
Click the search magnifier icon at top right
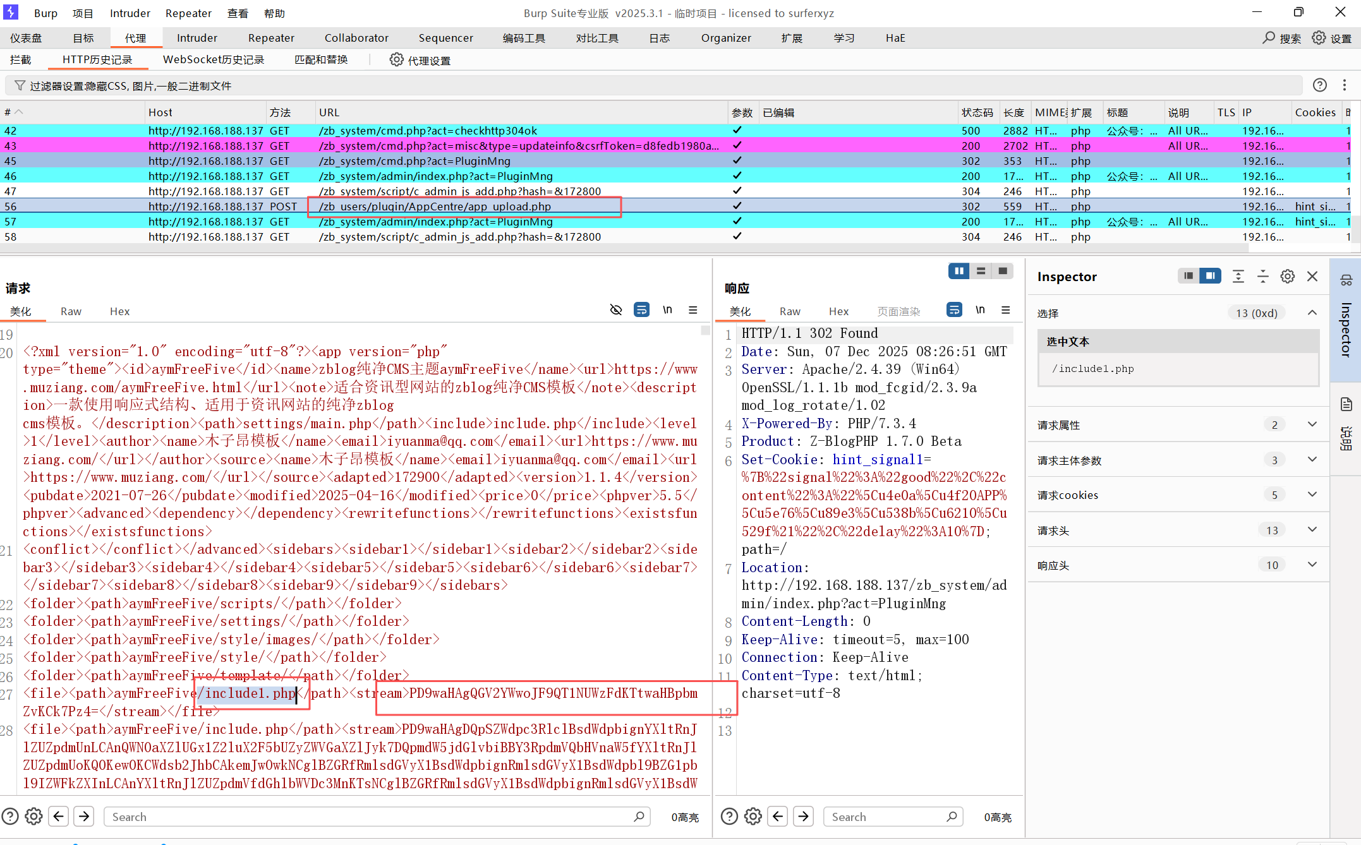click(1268, 38)
